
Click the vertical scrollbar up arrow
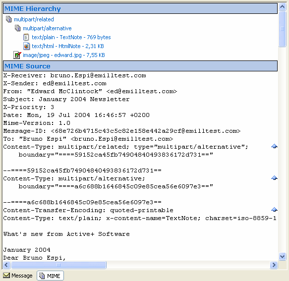(282, 7)
